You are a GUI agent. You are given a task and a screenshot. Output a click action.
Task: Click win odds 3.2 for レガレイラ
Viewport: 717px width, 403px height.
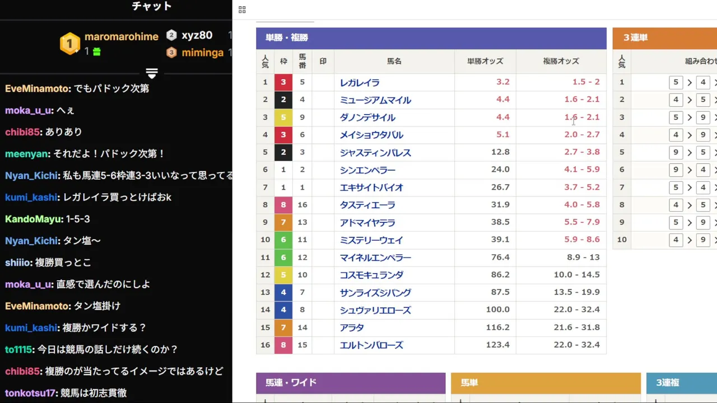point(503,82)
